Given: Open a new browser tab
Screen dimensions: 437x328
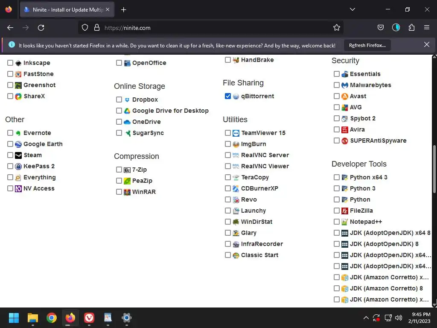Looking at the screenshot, I should coord(123,10).
